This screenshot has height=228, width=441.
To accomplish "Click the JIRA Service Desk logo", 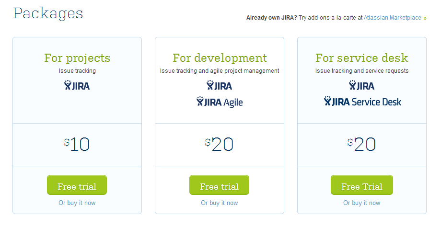I will point(362,102).
